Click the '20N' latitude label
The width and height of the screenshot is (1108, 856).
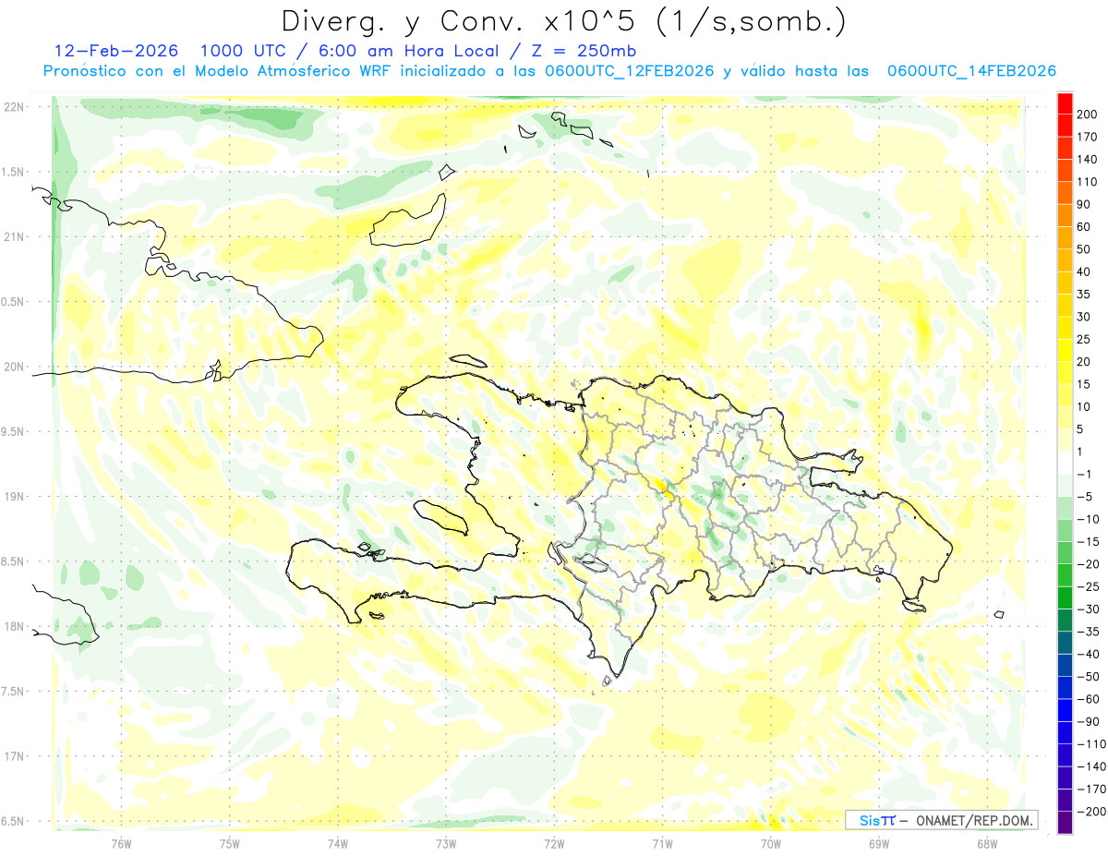coord(14,367)
